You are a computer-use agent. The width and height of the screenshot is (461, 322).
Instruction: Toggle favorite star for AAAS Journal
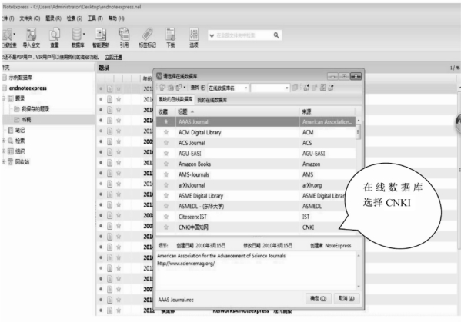click(166, 122)
